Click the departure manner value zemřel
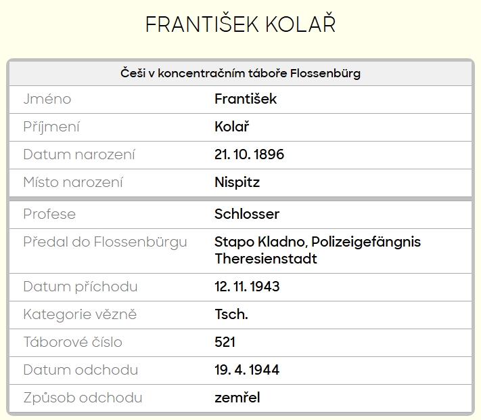 coord(237,398)
